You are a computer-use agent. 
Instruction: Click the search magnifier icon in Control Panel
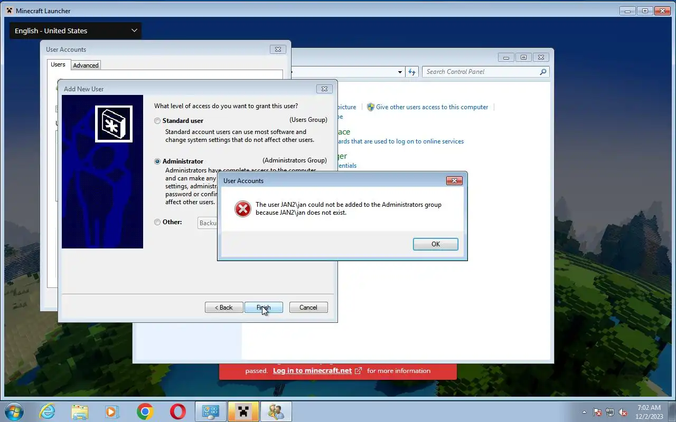tap(543, 72)
